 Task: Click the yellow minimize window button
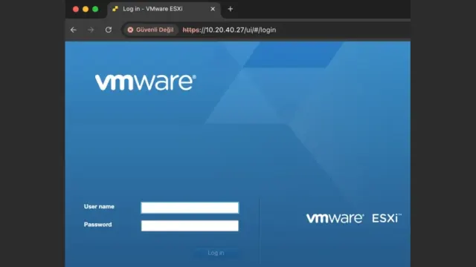point(86,9)
